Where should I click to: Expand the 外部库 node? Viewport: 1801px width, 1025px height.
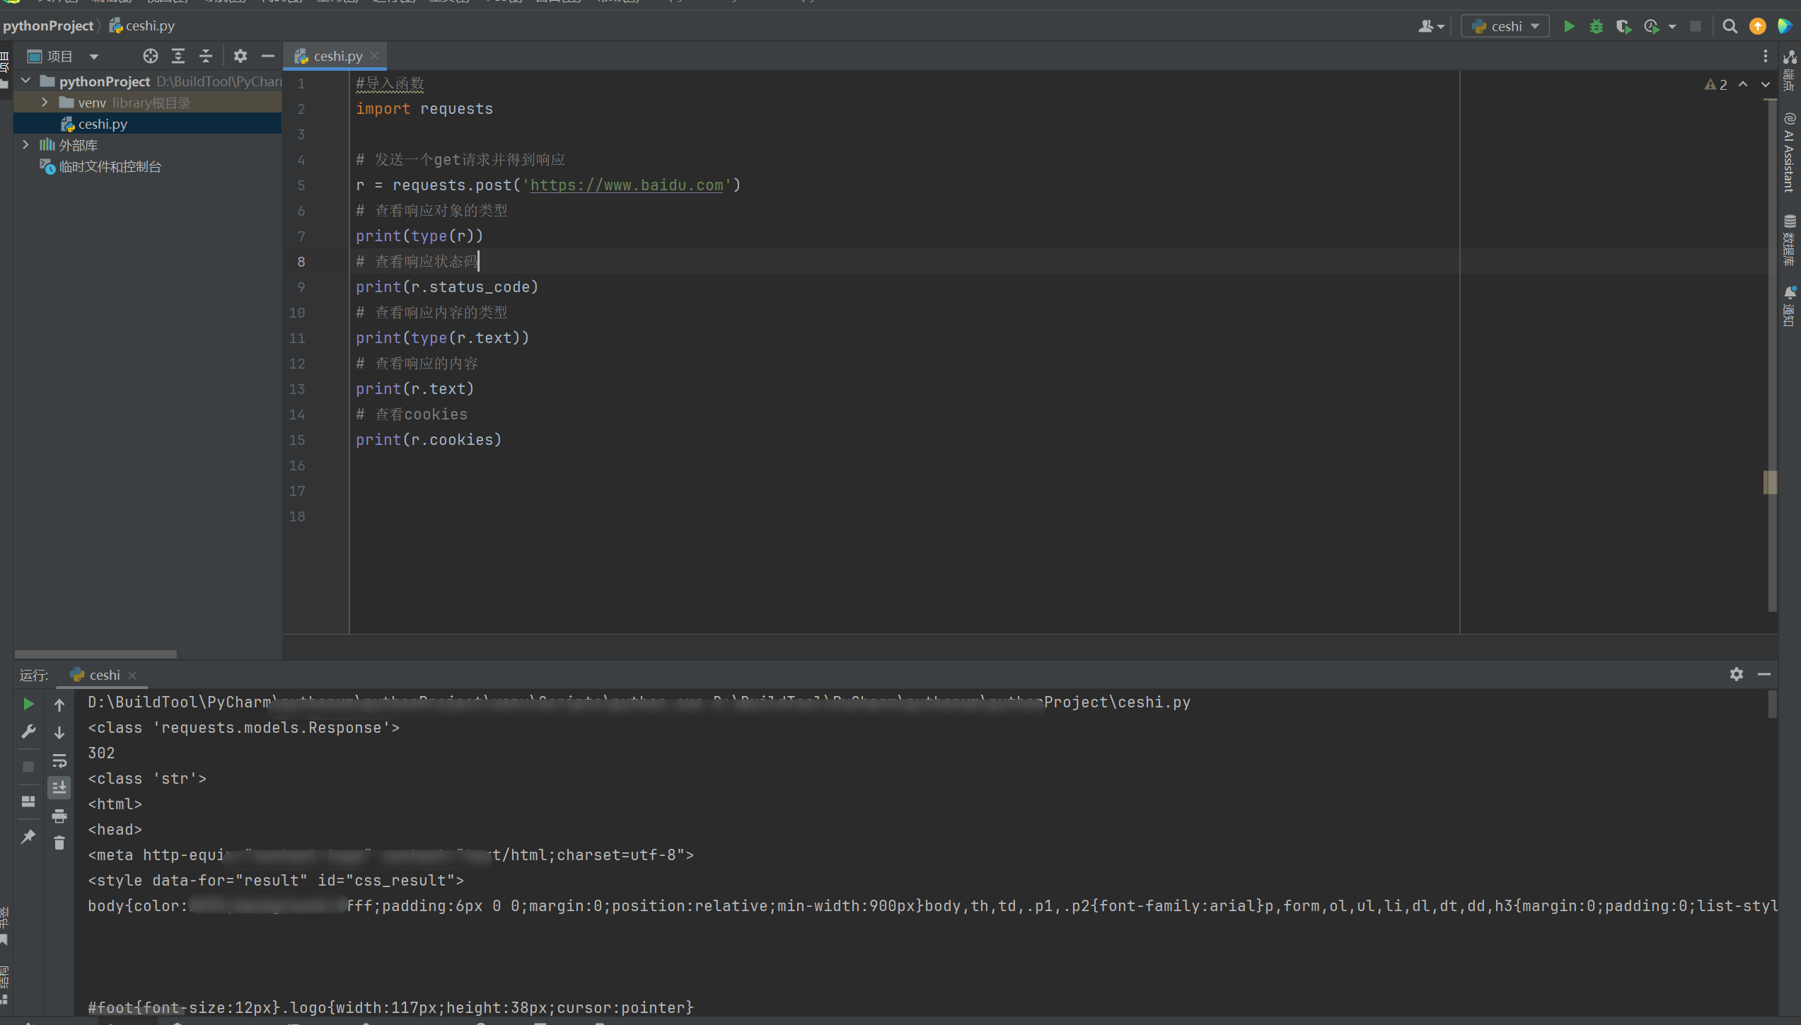[x=26, y=144]
